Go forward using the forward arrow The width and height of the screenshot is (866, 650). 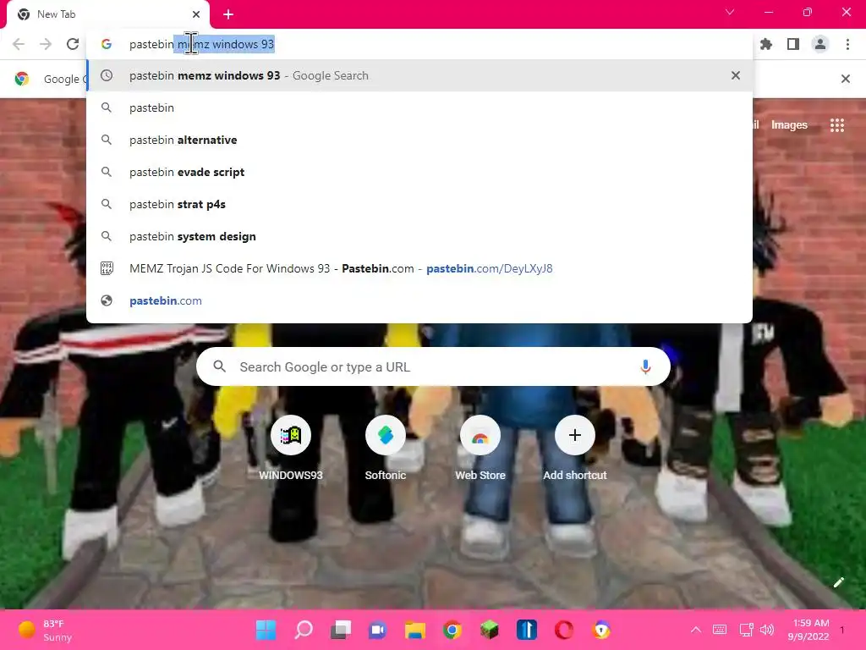tap(46, 44)
